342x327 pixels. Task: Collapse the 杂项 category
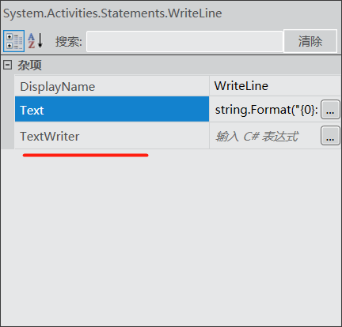(x=7, y=65)
